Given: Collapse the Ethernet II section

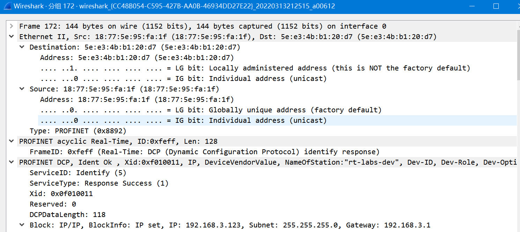Looking at the screenshot, I should click(11, 36).
